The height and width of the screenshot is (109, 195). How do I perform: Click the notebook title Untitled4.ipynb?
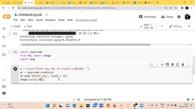click(30, 15)
